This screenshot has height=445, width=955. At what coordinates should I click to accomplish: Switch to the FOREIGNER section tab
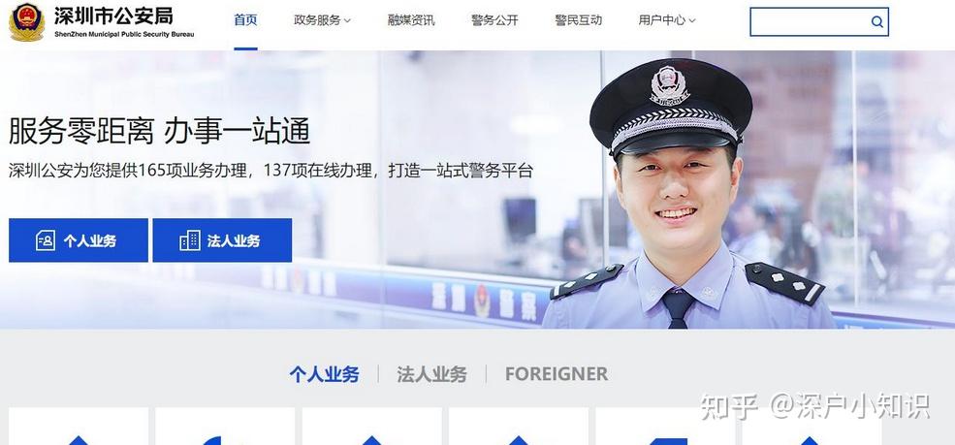click(x=557, y=374)
